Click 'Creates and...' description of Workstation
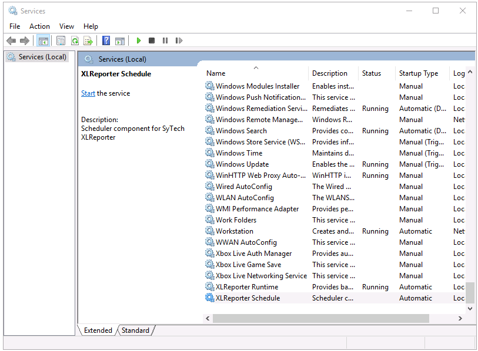 pos(333,231)
